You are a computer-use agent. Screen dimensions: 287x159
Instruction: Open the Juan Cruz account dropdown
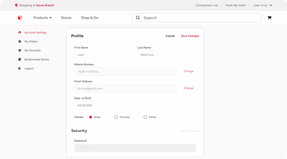[x=263, y=5]
